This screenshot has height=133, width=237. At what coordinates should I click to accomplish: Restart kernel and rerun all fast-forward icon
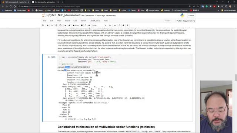pyautogui.click(x=89, y=25)
